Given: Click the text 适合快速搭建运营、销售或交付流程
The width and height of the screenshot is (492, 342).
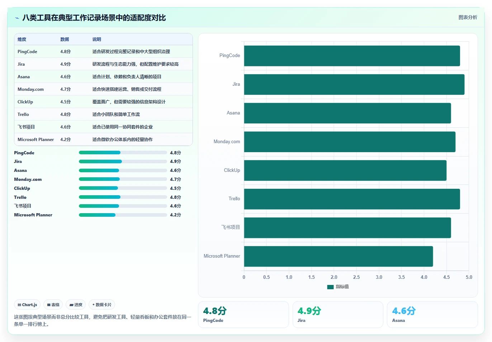Looking at the screenshot, I should [127, 89].
